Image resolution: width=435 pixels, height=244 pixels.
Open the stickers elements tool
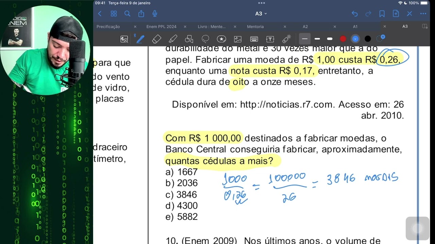(221, 39)
